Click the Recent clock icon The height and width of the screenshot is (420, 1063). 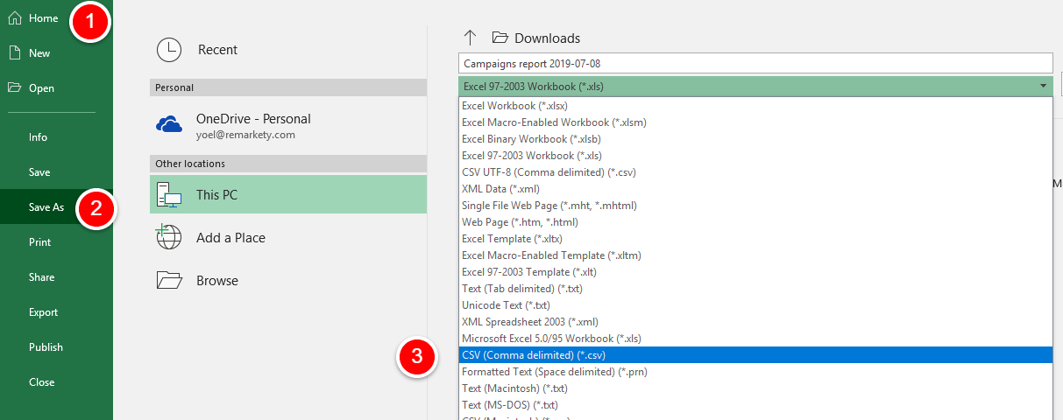click(x=169, y=50)
